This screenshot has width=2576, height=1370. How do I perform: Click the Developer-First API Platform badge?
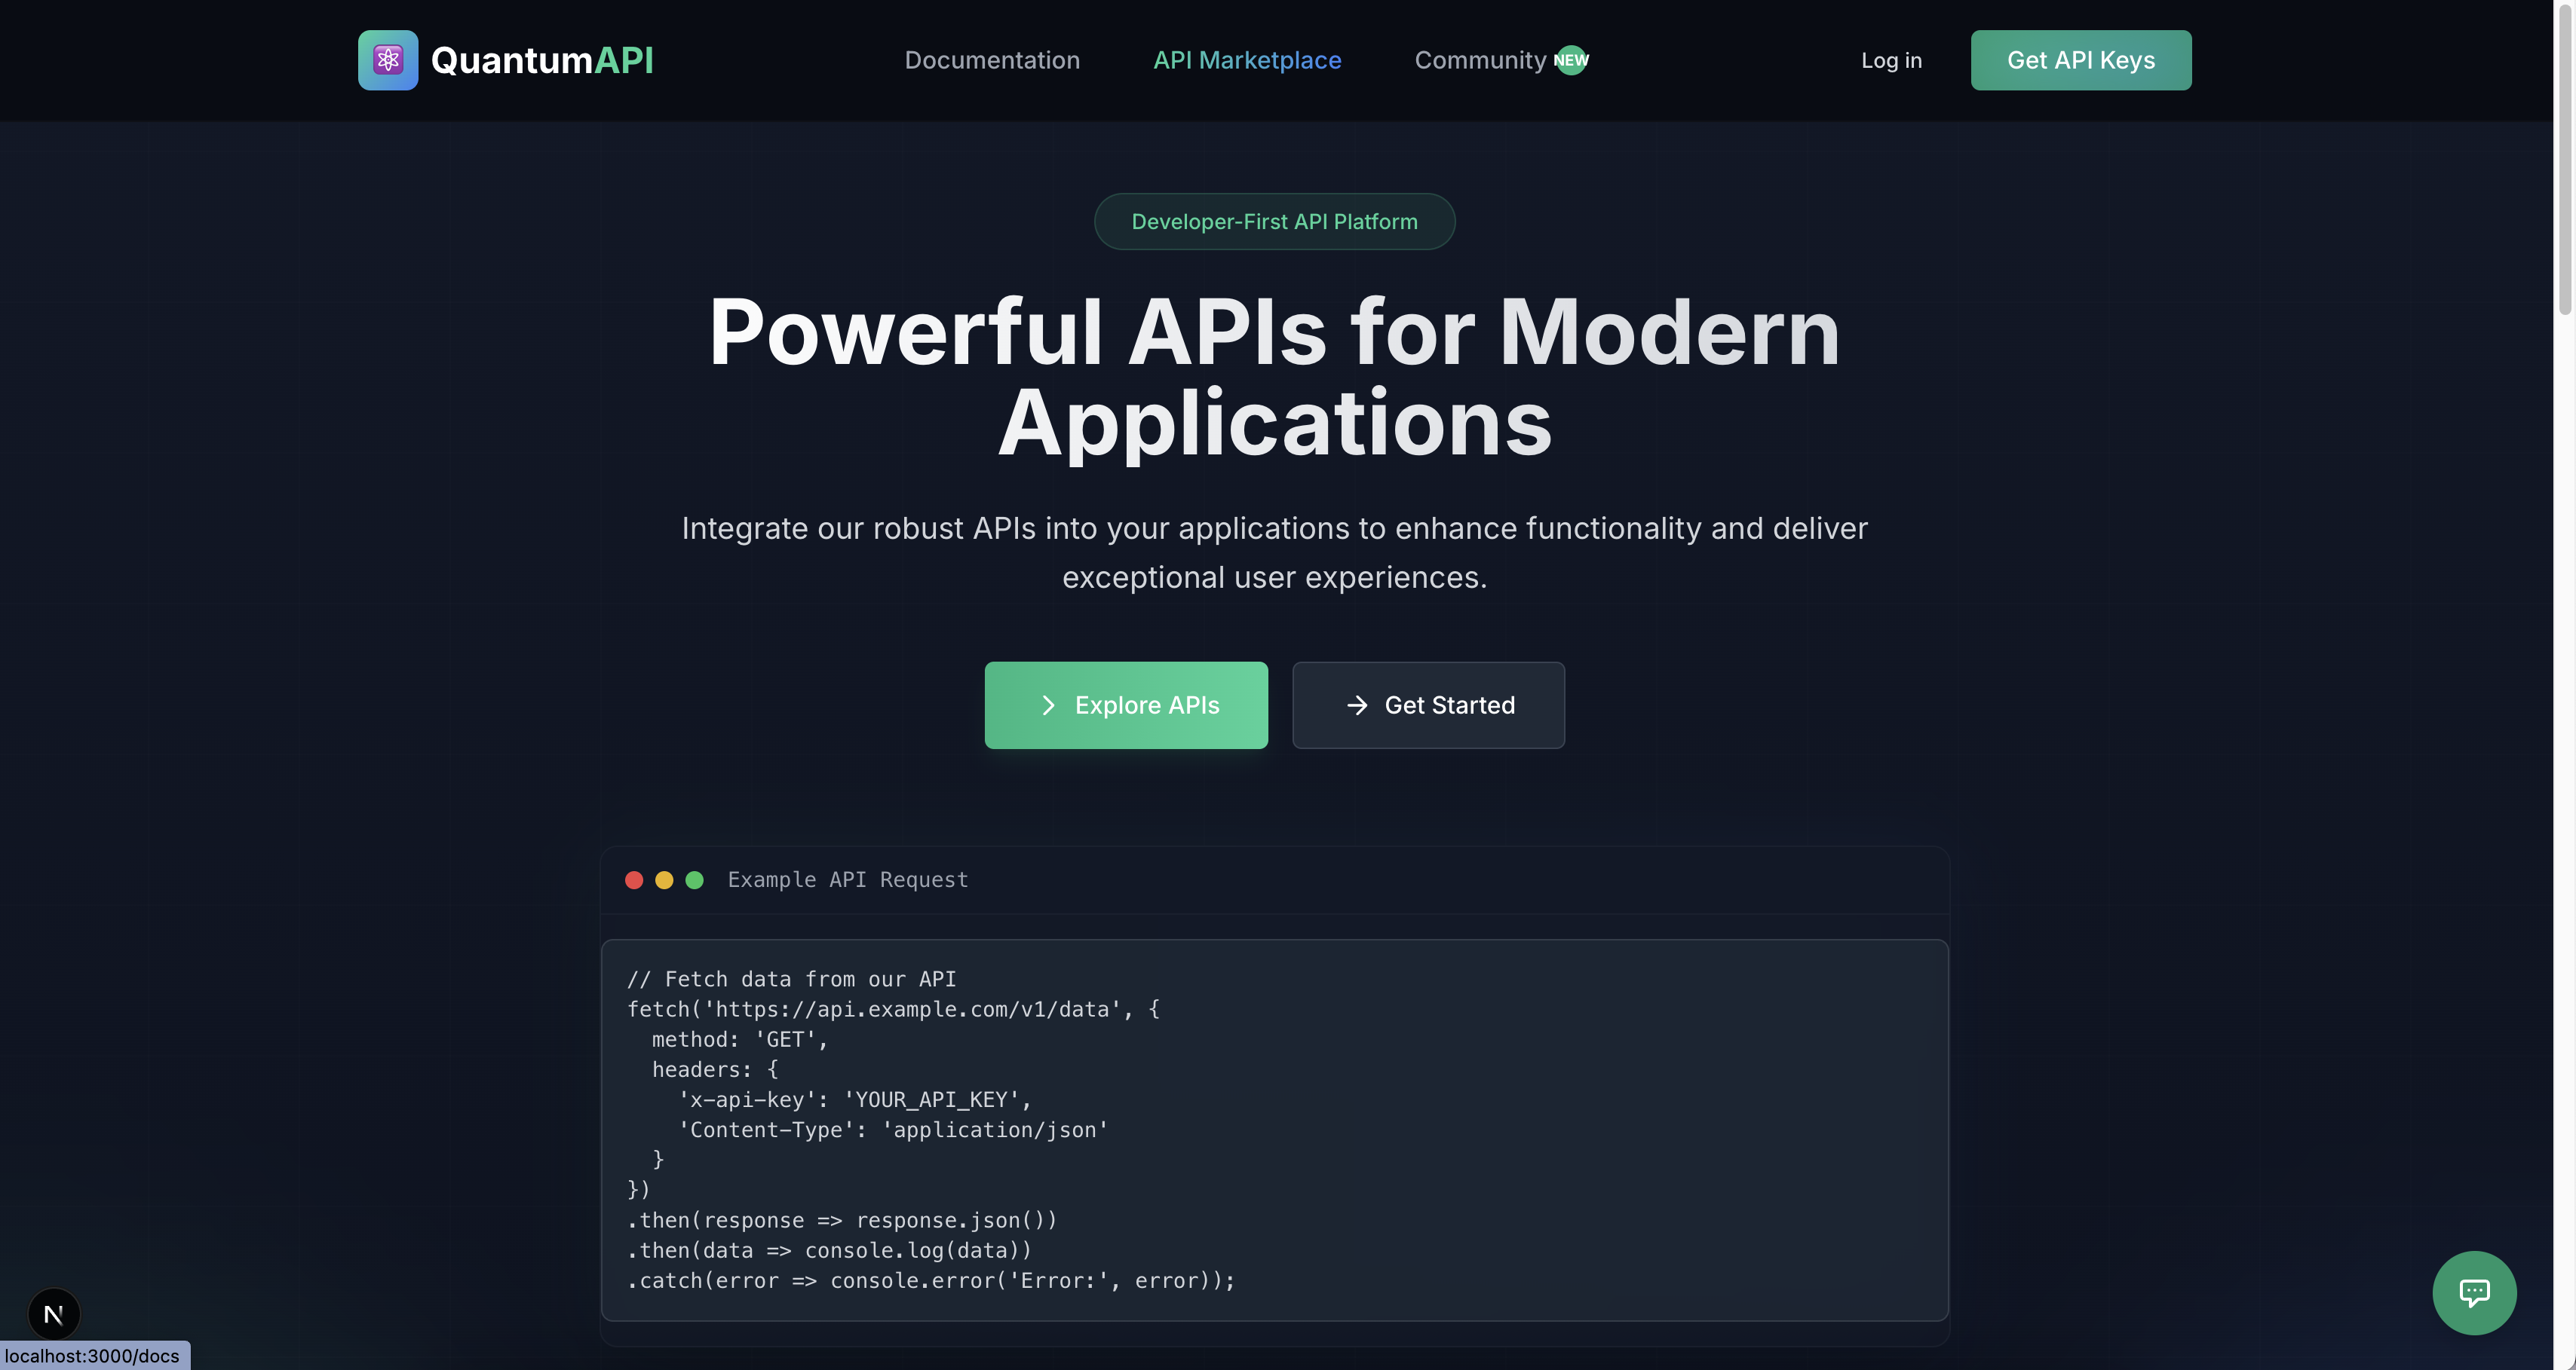coord(1274,222)
